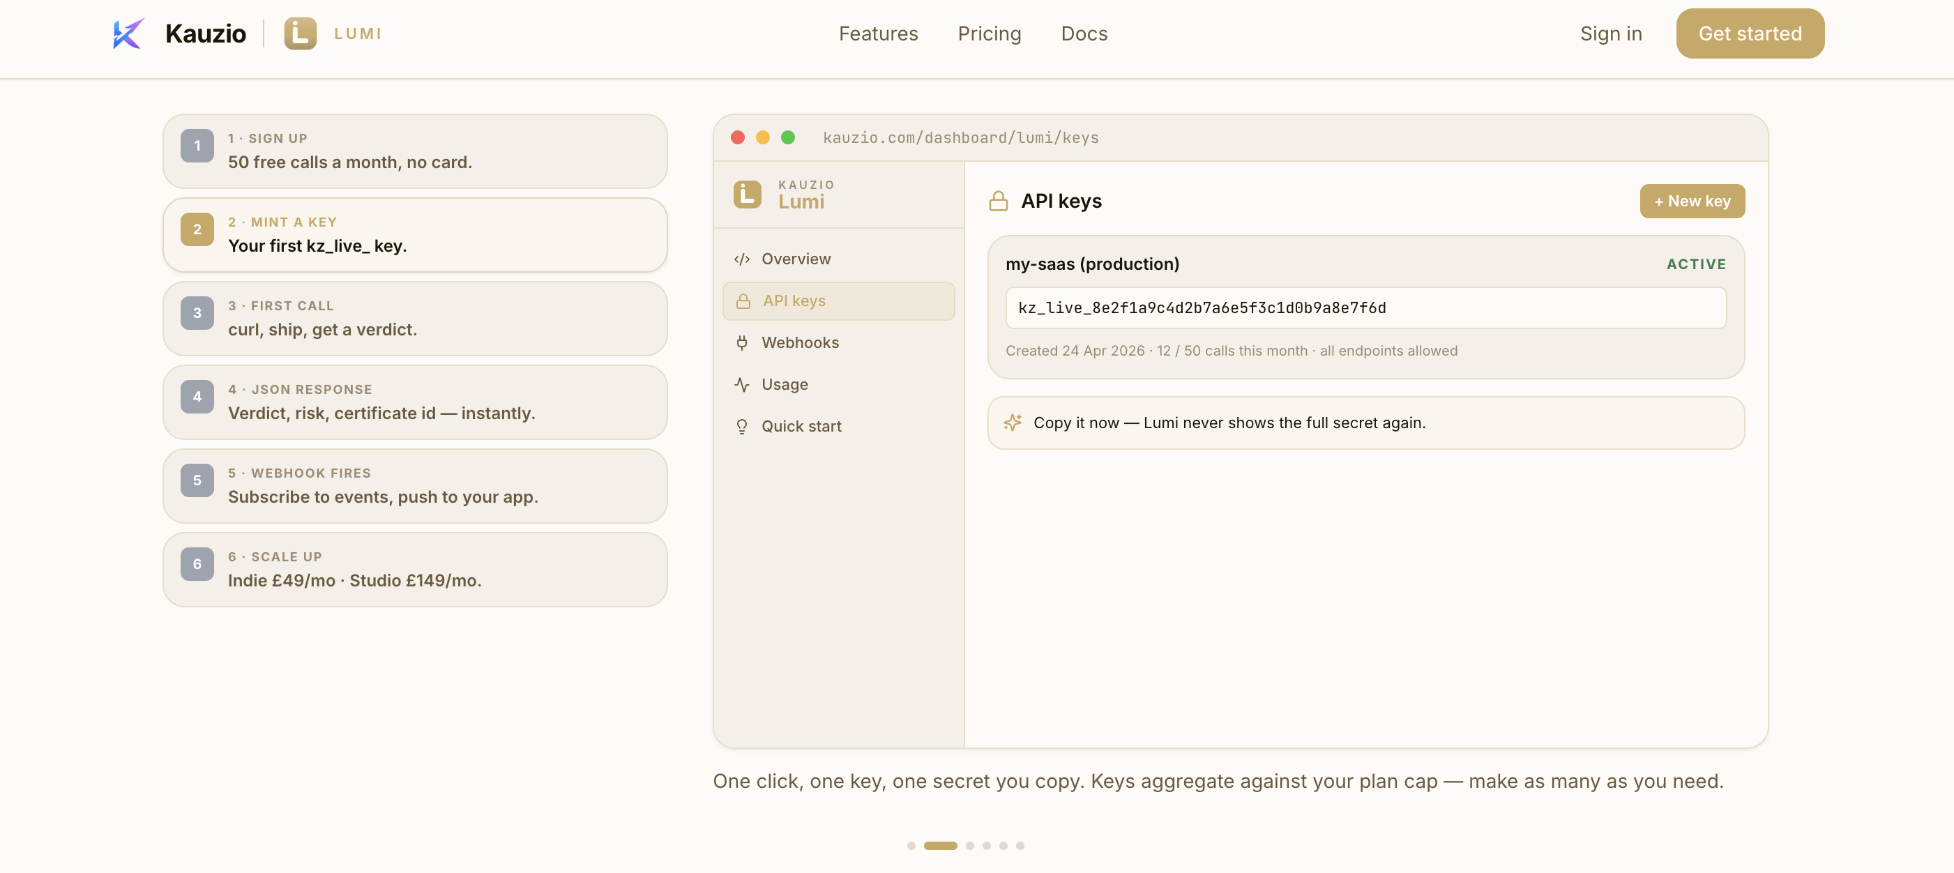Click the Overview code-brackets icon

(742, 259)
